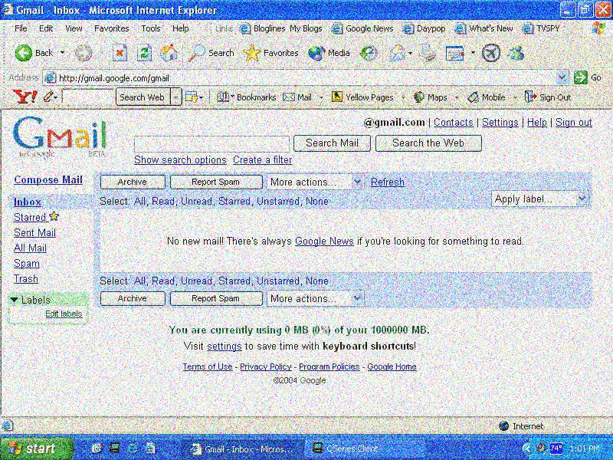Open Yahoo Mail from the Yahoo toolbar
613x460 pixels.
point(297,97)
